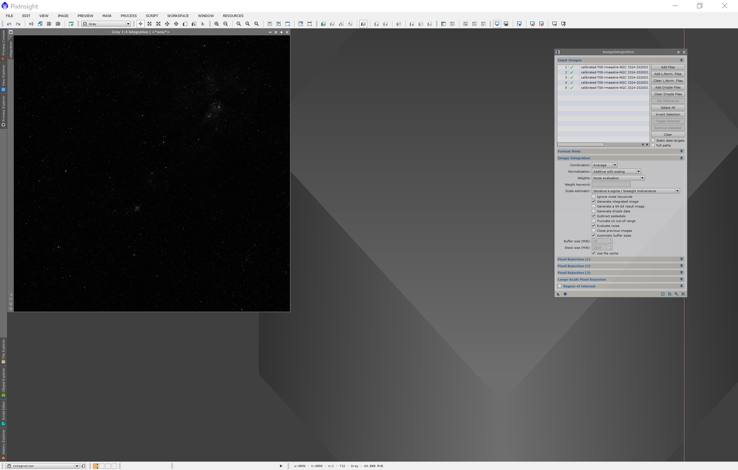Toggle Evaluate noise checkbox
The height and width of the screenshot is (470, 738).
point(594,226)
